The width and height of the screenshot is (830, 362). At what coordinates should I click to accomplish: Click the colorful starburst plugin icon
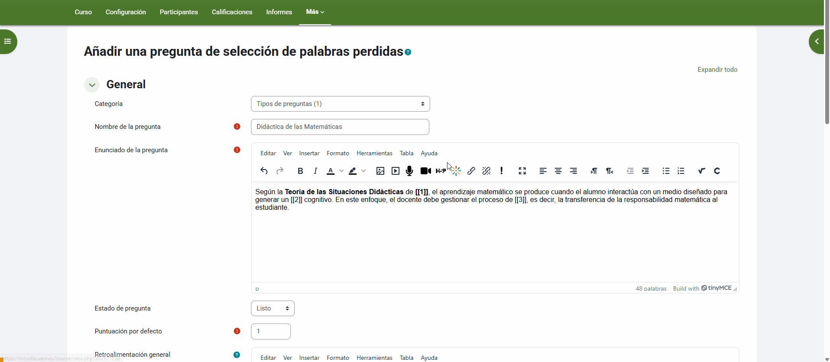click(x=456, y=171)
